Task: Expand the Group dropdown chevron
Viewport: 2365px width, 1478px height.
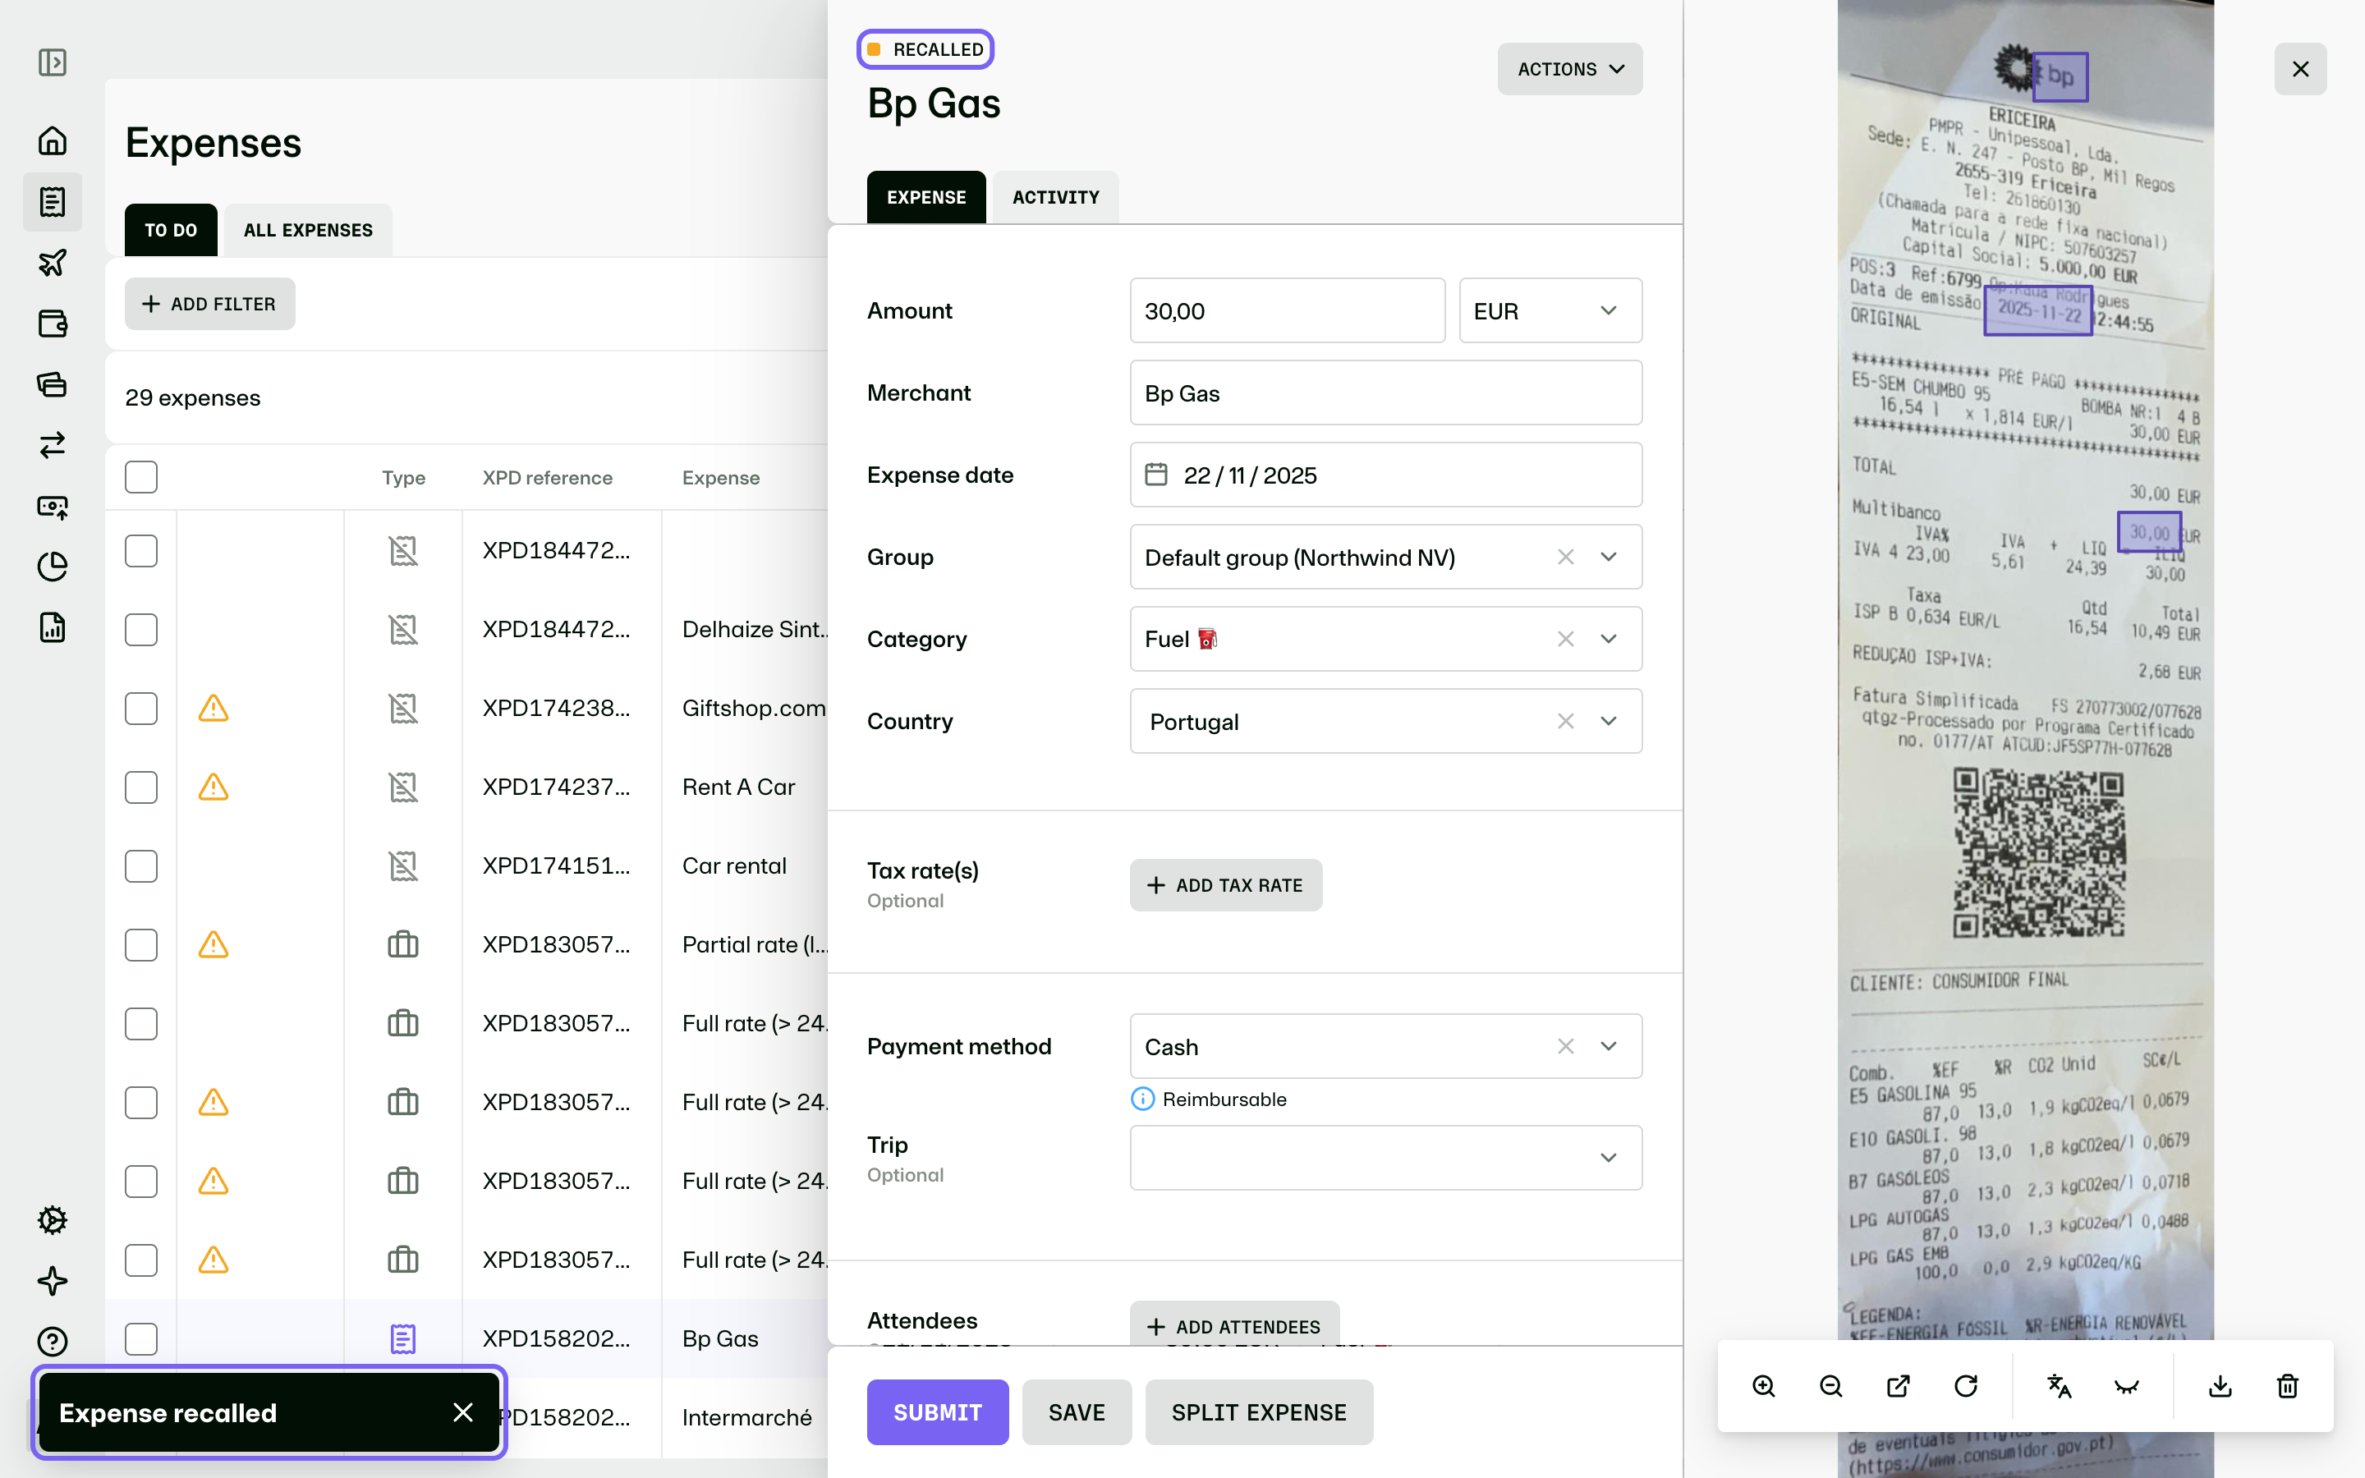Action: click(x=1609, y=558)
